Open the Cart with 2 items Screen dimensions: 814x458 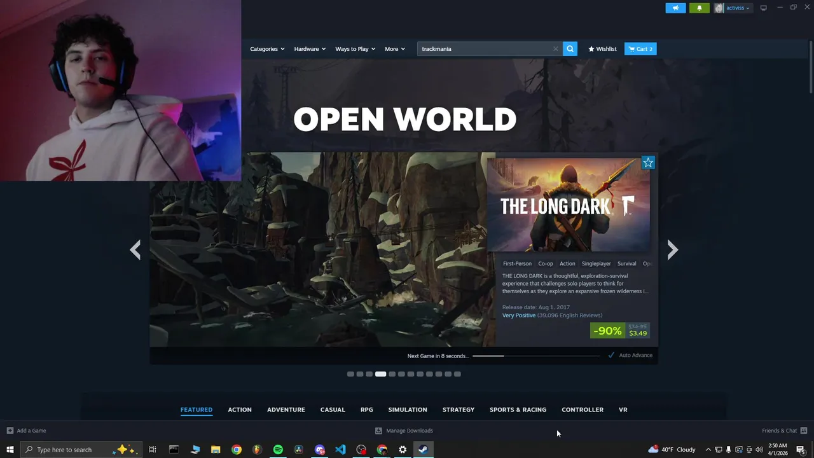click(640, 49)
